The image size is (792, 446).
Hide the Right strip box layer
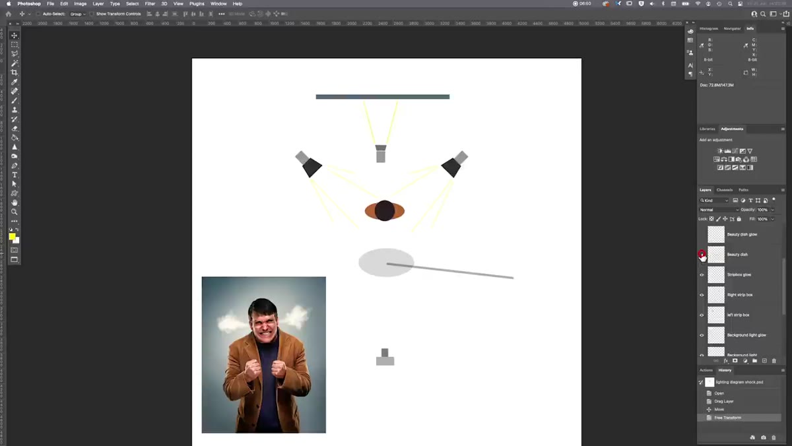[702, 295]
